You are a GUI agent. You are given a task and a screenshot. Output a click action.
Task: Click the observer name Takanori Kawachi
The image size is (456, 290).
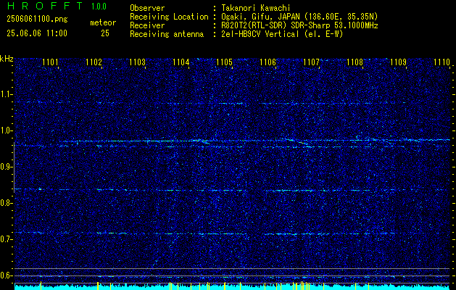point(256,8)
